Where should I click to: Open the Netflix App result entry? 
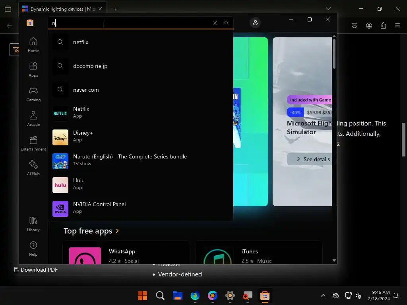(x=141, y=114)
